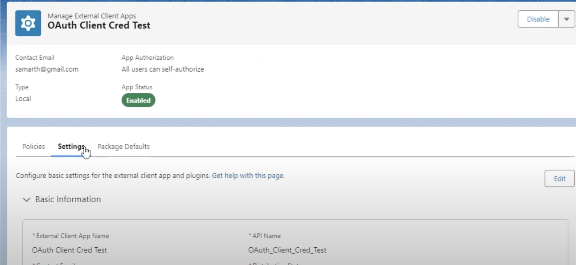Screen dimensions: 576x265
Task: Click the 'Manage External Client Apps' header label
Action: click(x=92, y=16)
